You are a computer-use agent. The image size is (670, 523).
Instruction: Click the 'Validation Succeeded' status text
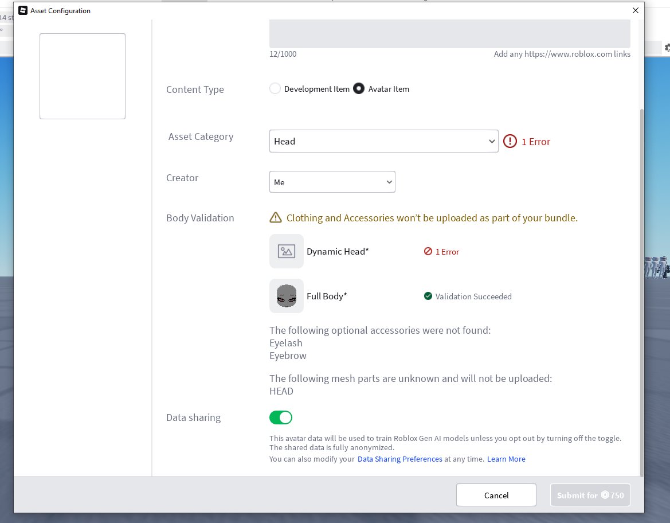[x=473, y=296]
